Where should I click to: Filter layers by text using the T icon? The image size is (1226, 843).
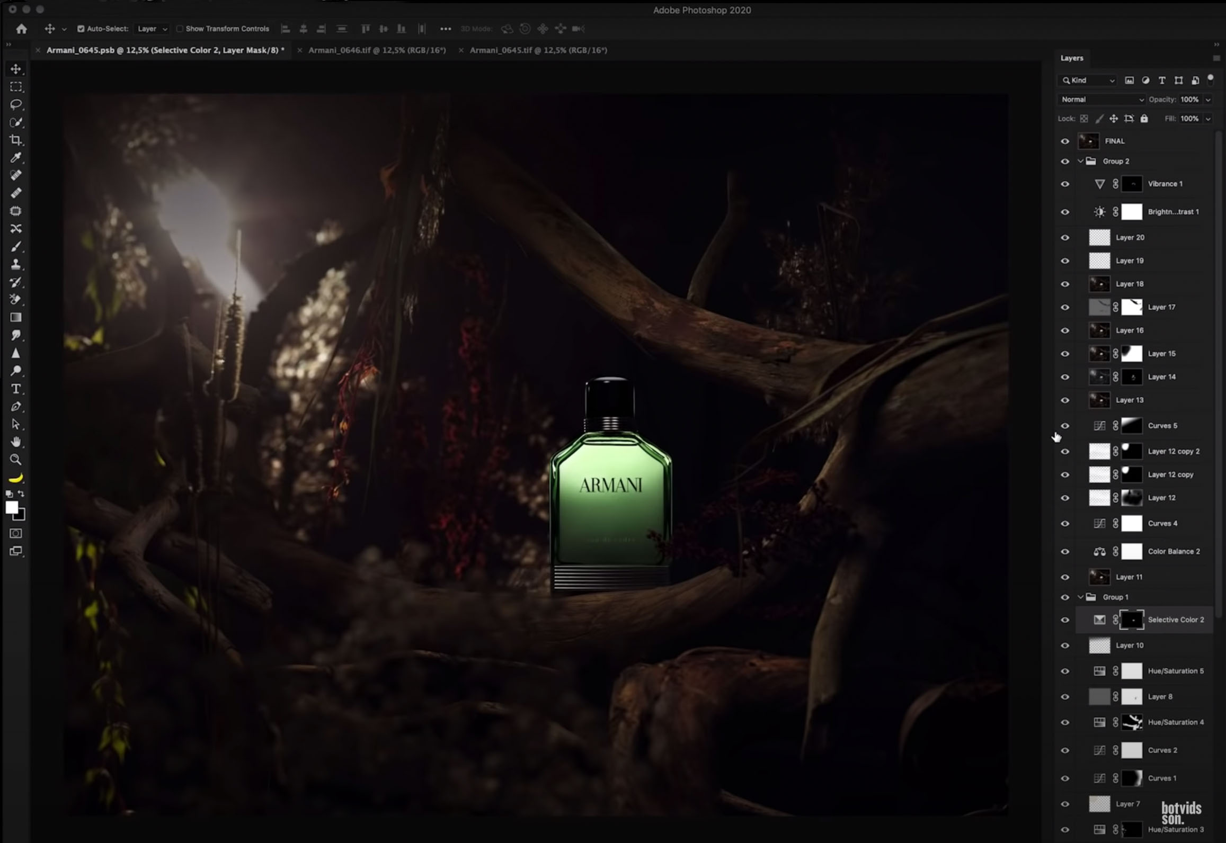[1161, 80]
